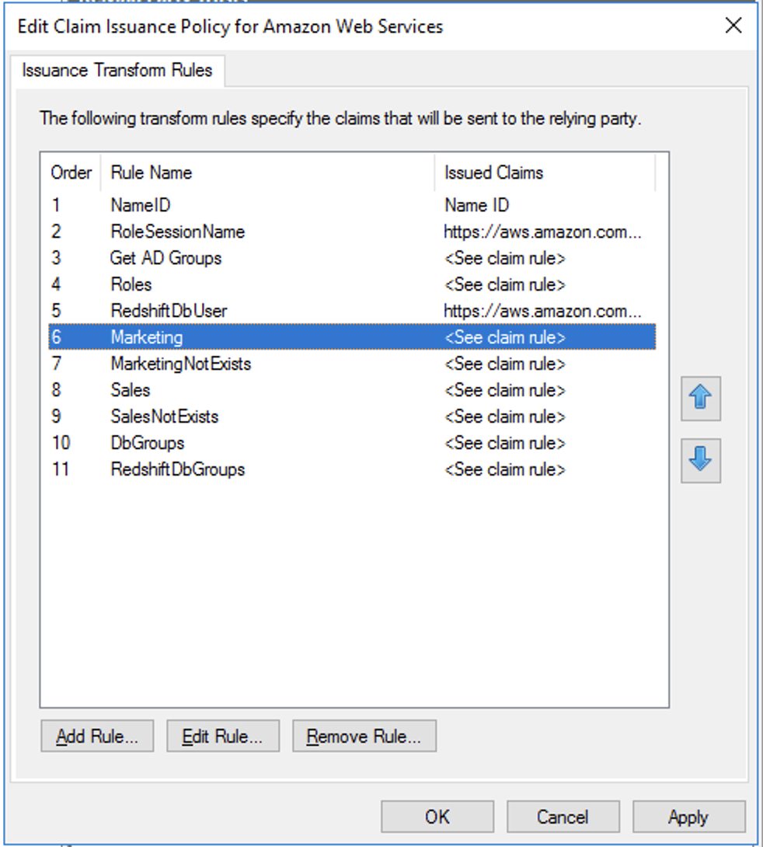Select the Get AD Groups rule
This screenshot has width=763, height=847.
pos(352,258)
